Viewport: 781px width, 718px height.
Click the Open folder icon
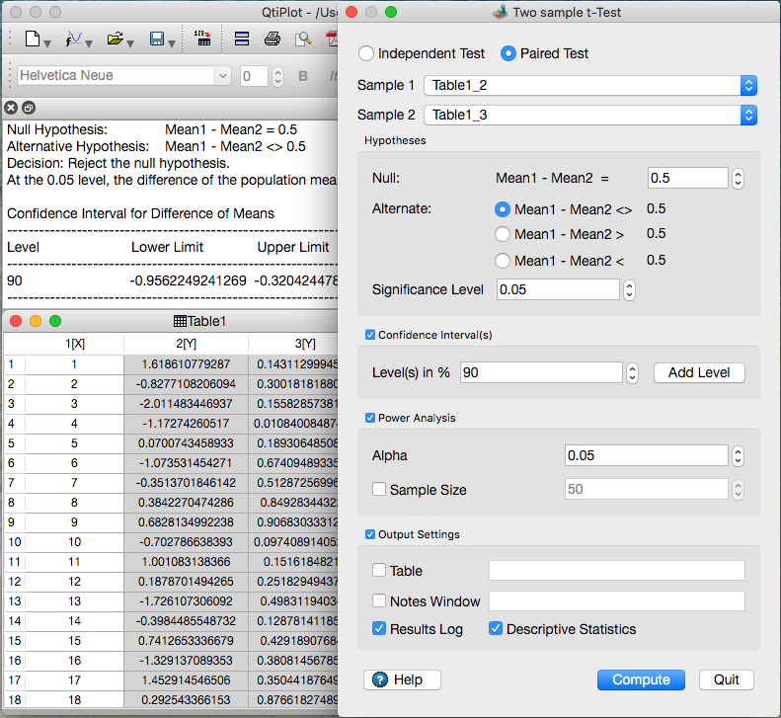coord(115,40)
